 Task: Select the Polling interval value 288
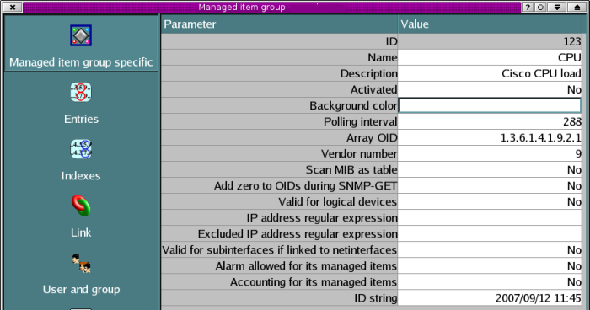[490, 122]
